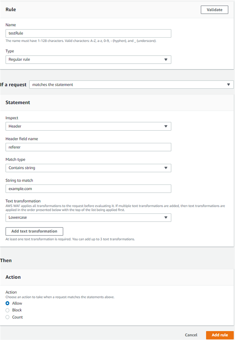Click the Validate button
Screen dimensions: 235x340
pyautogui.click(x=214, y=10)
